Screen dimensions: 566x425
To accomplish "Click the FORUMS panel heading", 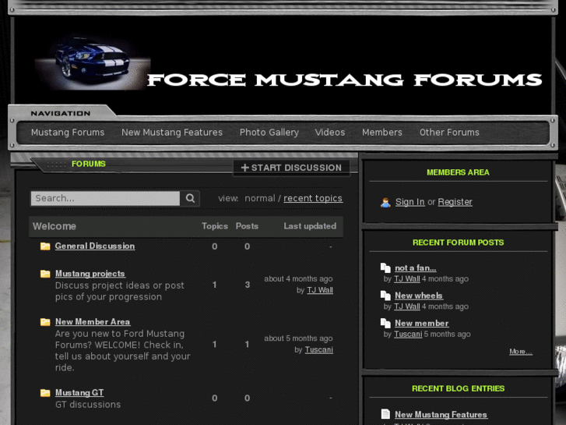I will [x=89, y=164].
